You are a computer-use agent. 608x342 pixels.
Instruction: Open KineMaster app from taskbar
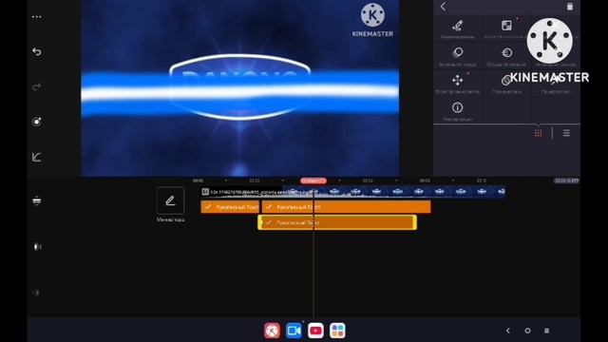tap(273, 331)
